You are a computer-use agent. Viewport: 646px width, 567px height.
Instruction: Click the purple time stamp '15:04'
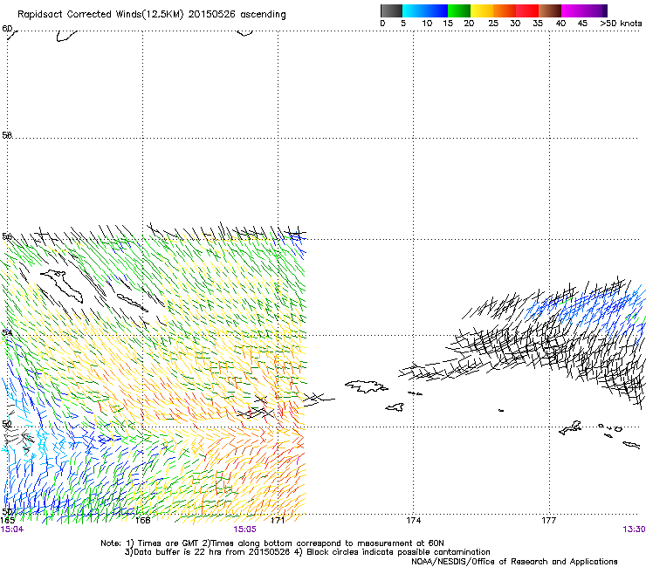point(12,529)
